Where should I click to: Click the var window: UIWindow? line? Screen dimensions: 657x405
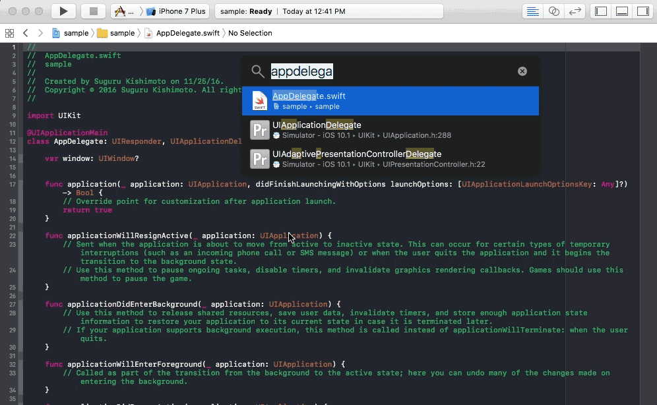[x=92, y=158]
